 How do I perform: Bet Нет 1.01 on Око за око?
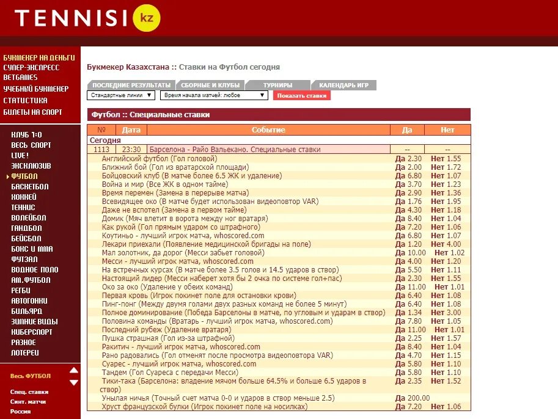click(449, 286)
